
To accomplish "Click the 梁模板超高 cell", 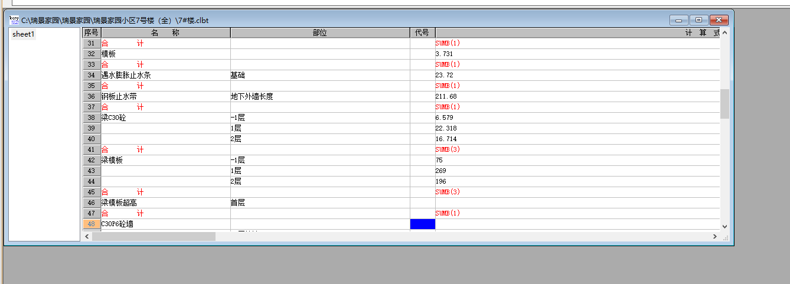I will coord(166,203).
